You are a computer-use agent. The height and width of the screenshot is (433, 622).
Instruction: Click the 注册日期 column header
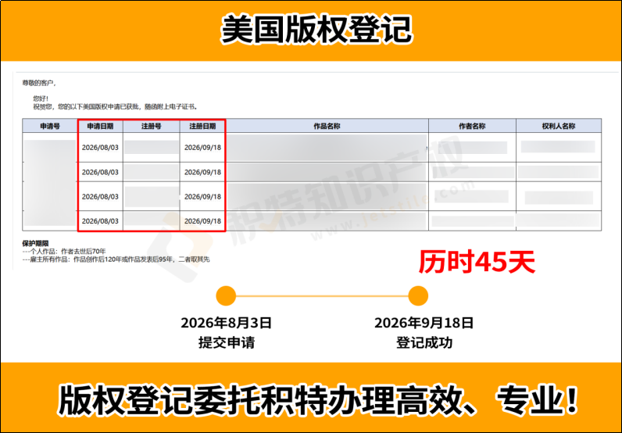(x=202, y=126)
